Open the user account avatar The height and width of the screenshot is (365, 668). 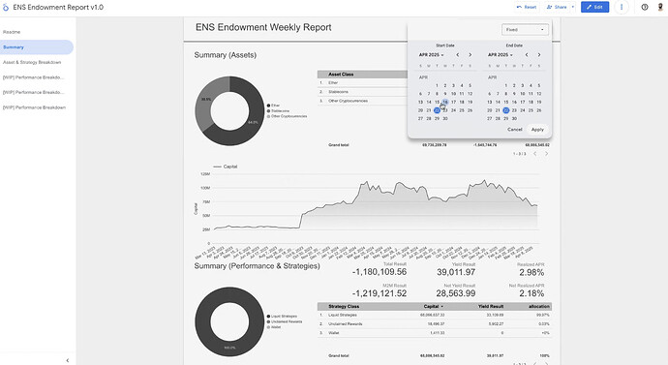click(661, 7)
